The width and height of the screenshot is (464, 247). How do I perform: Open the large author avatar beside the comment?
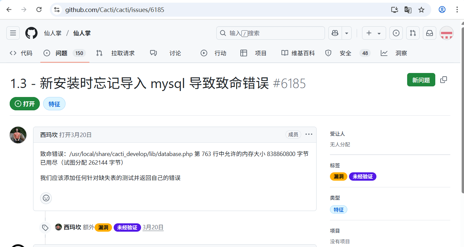tap(18, 135)
